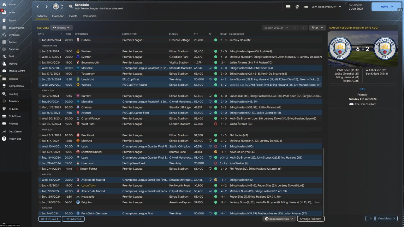404x227 pixels.
Task: Expand the John Wood (Man City) manager menu
Action: (326, 7)
